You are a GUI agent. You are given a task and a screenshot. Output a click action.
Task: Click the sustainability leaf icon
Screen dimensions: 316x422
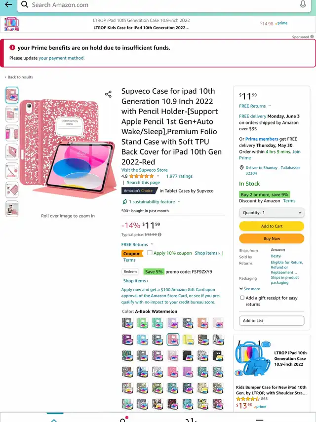coord(124,201)
